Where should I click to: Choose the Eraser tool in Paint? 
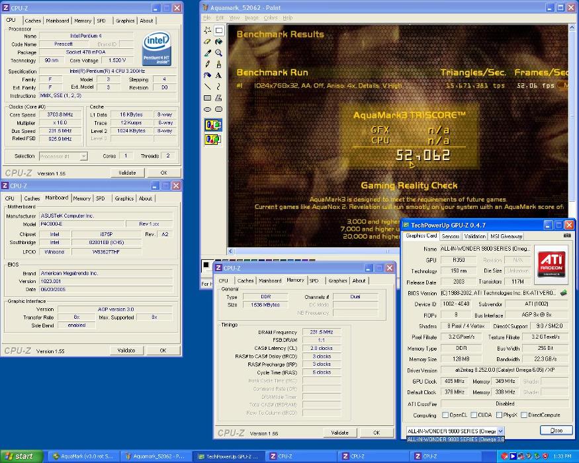coord(208,42)
